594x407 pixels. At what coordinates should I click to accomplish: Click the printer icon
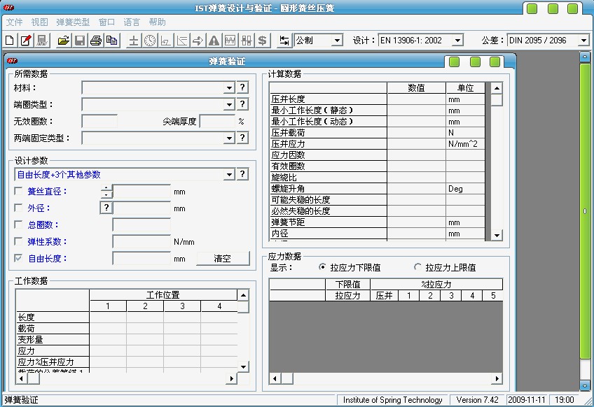tap(96, 40)
